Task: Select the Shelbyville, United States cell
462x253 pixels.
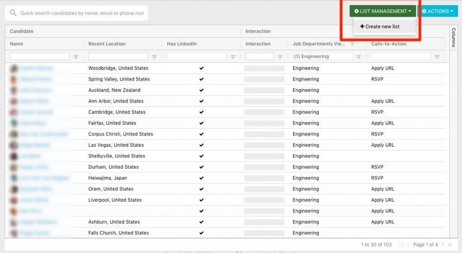Action: (117, 156)
